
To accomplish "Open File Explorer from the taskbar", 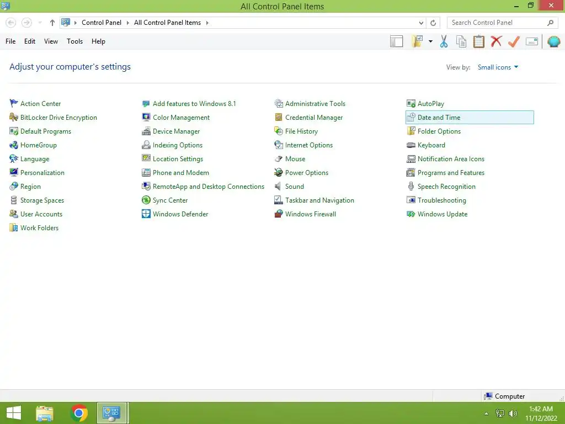I will coord(45,413).
